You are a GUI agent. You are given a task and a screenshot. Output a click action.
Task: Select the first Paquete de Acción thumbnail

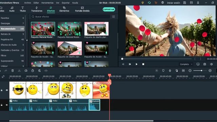[43, 48]
